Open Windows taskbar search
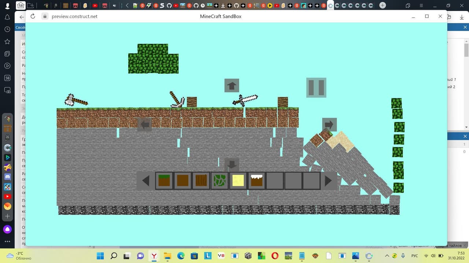The width and height of the screenshot is (469, 263). coord(114,255)
